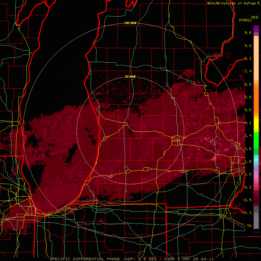Click the DKD unit label above the color scale

point(255,17)
